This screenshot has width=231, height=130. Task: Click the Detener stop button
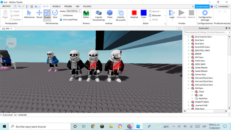coord(191,14)
